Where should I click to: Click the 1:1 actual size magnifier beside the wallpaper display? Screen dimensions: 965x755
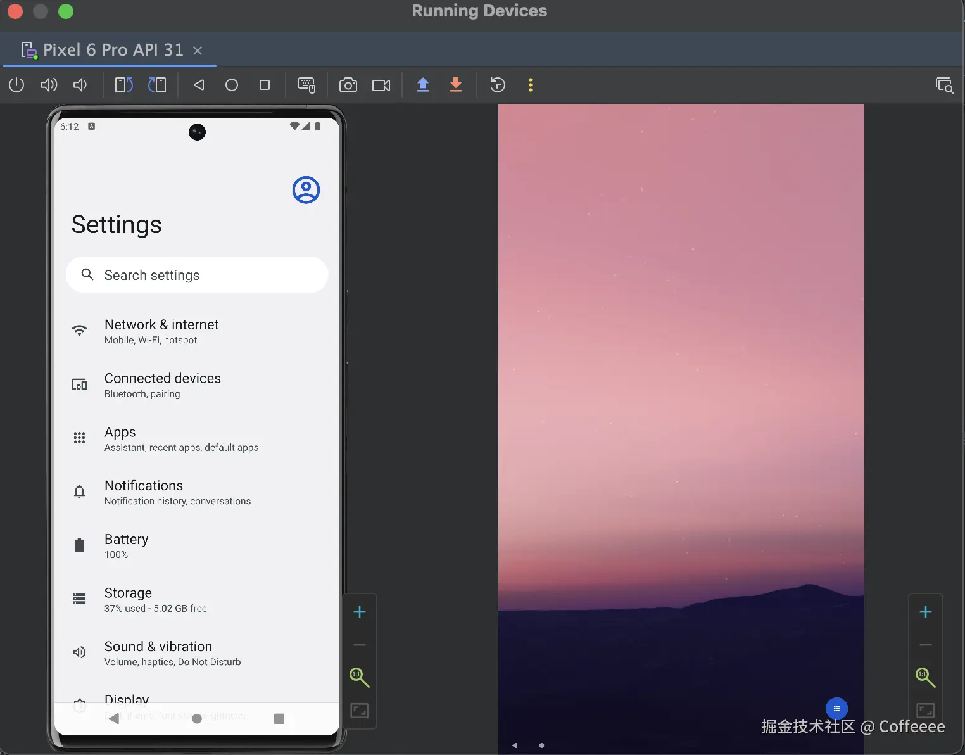pos(926,677)
